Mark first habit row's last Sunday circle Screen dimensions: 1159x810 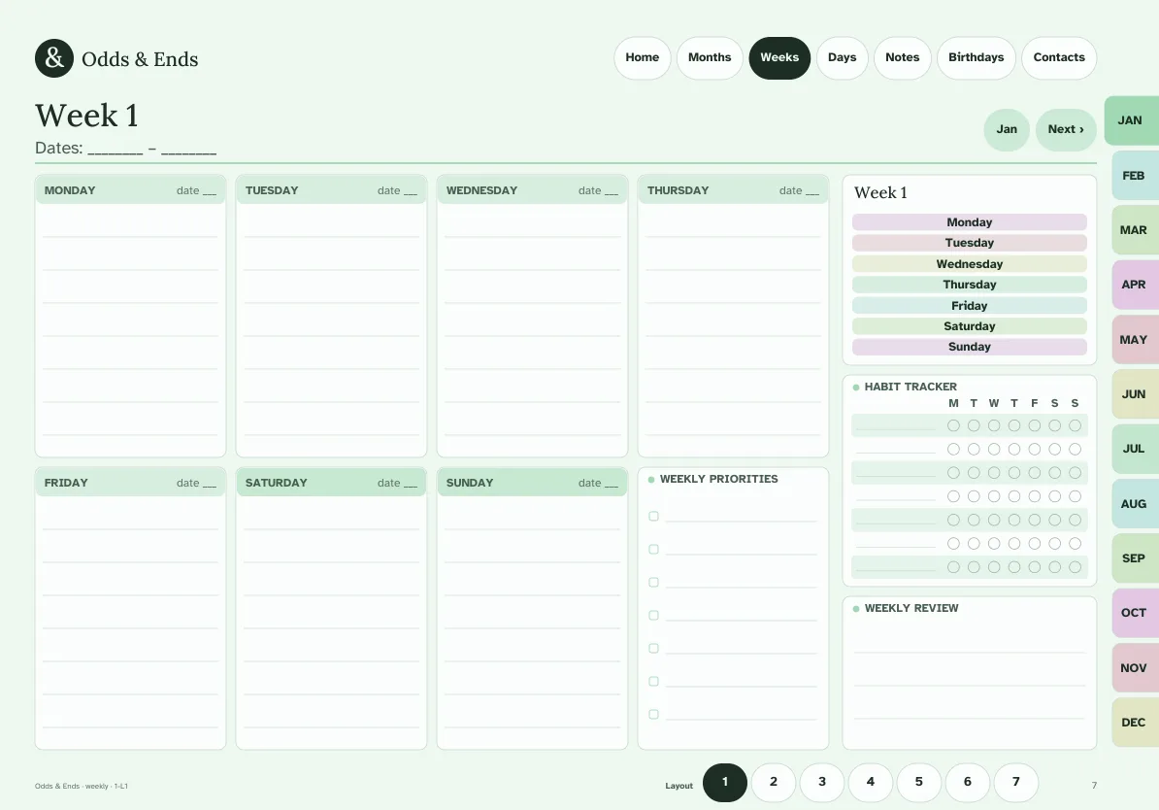(x=1075, y=425)
